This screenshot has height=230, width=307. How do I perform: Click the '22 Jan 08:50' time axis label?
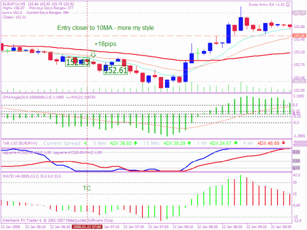pyautogui.click(x=232, y=227)
